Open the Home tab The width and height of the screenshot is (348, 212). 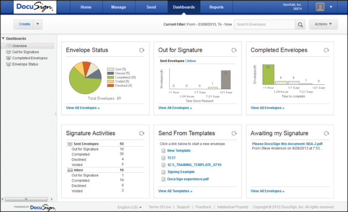86,7
